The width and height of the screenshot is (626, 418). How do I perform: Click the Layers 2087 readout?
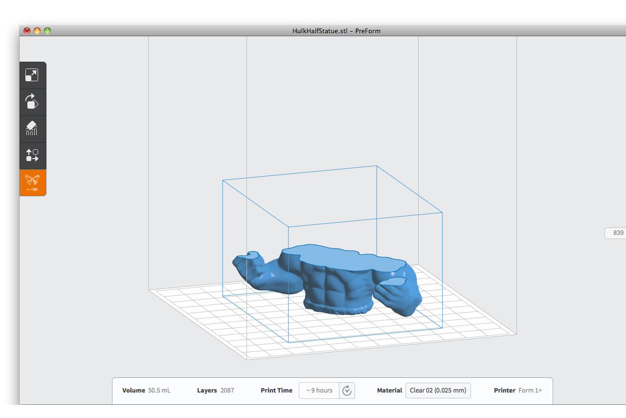(215, 391)
